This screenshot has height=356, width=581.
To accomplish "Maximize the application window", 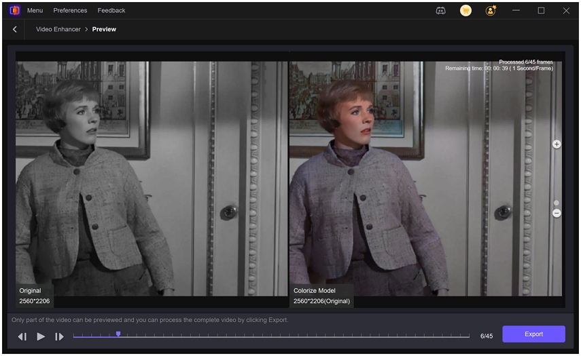I will (541, 11).
